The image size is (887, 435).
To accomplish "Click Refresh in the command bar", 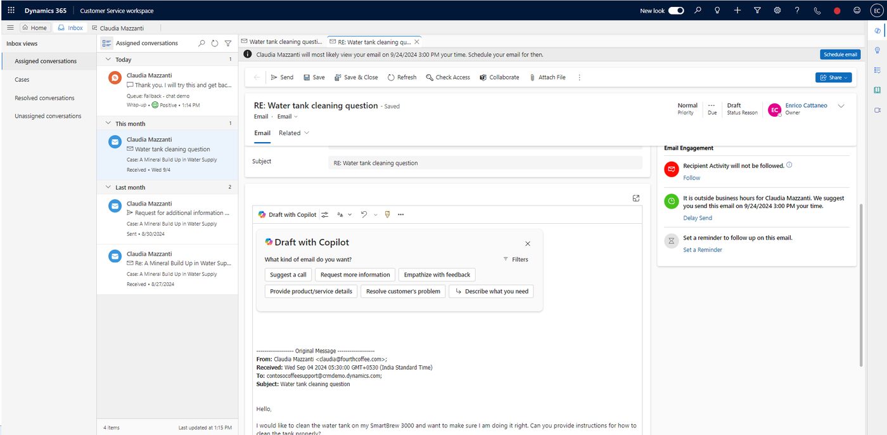I will 402,77.
